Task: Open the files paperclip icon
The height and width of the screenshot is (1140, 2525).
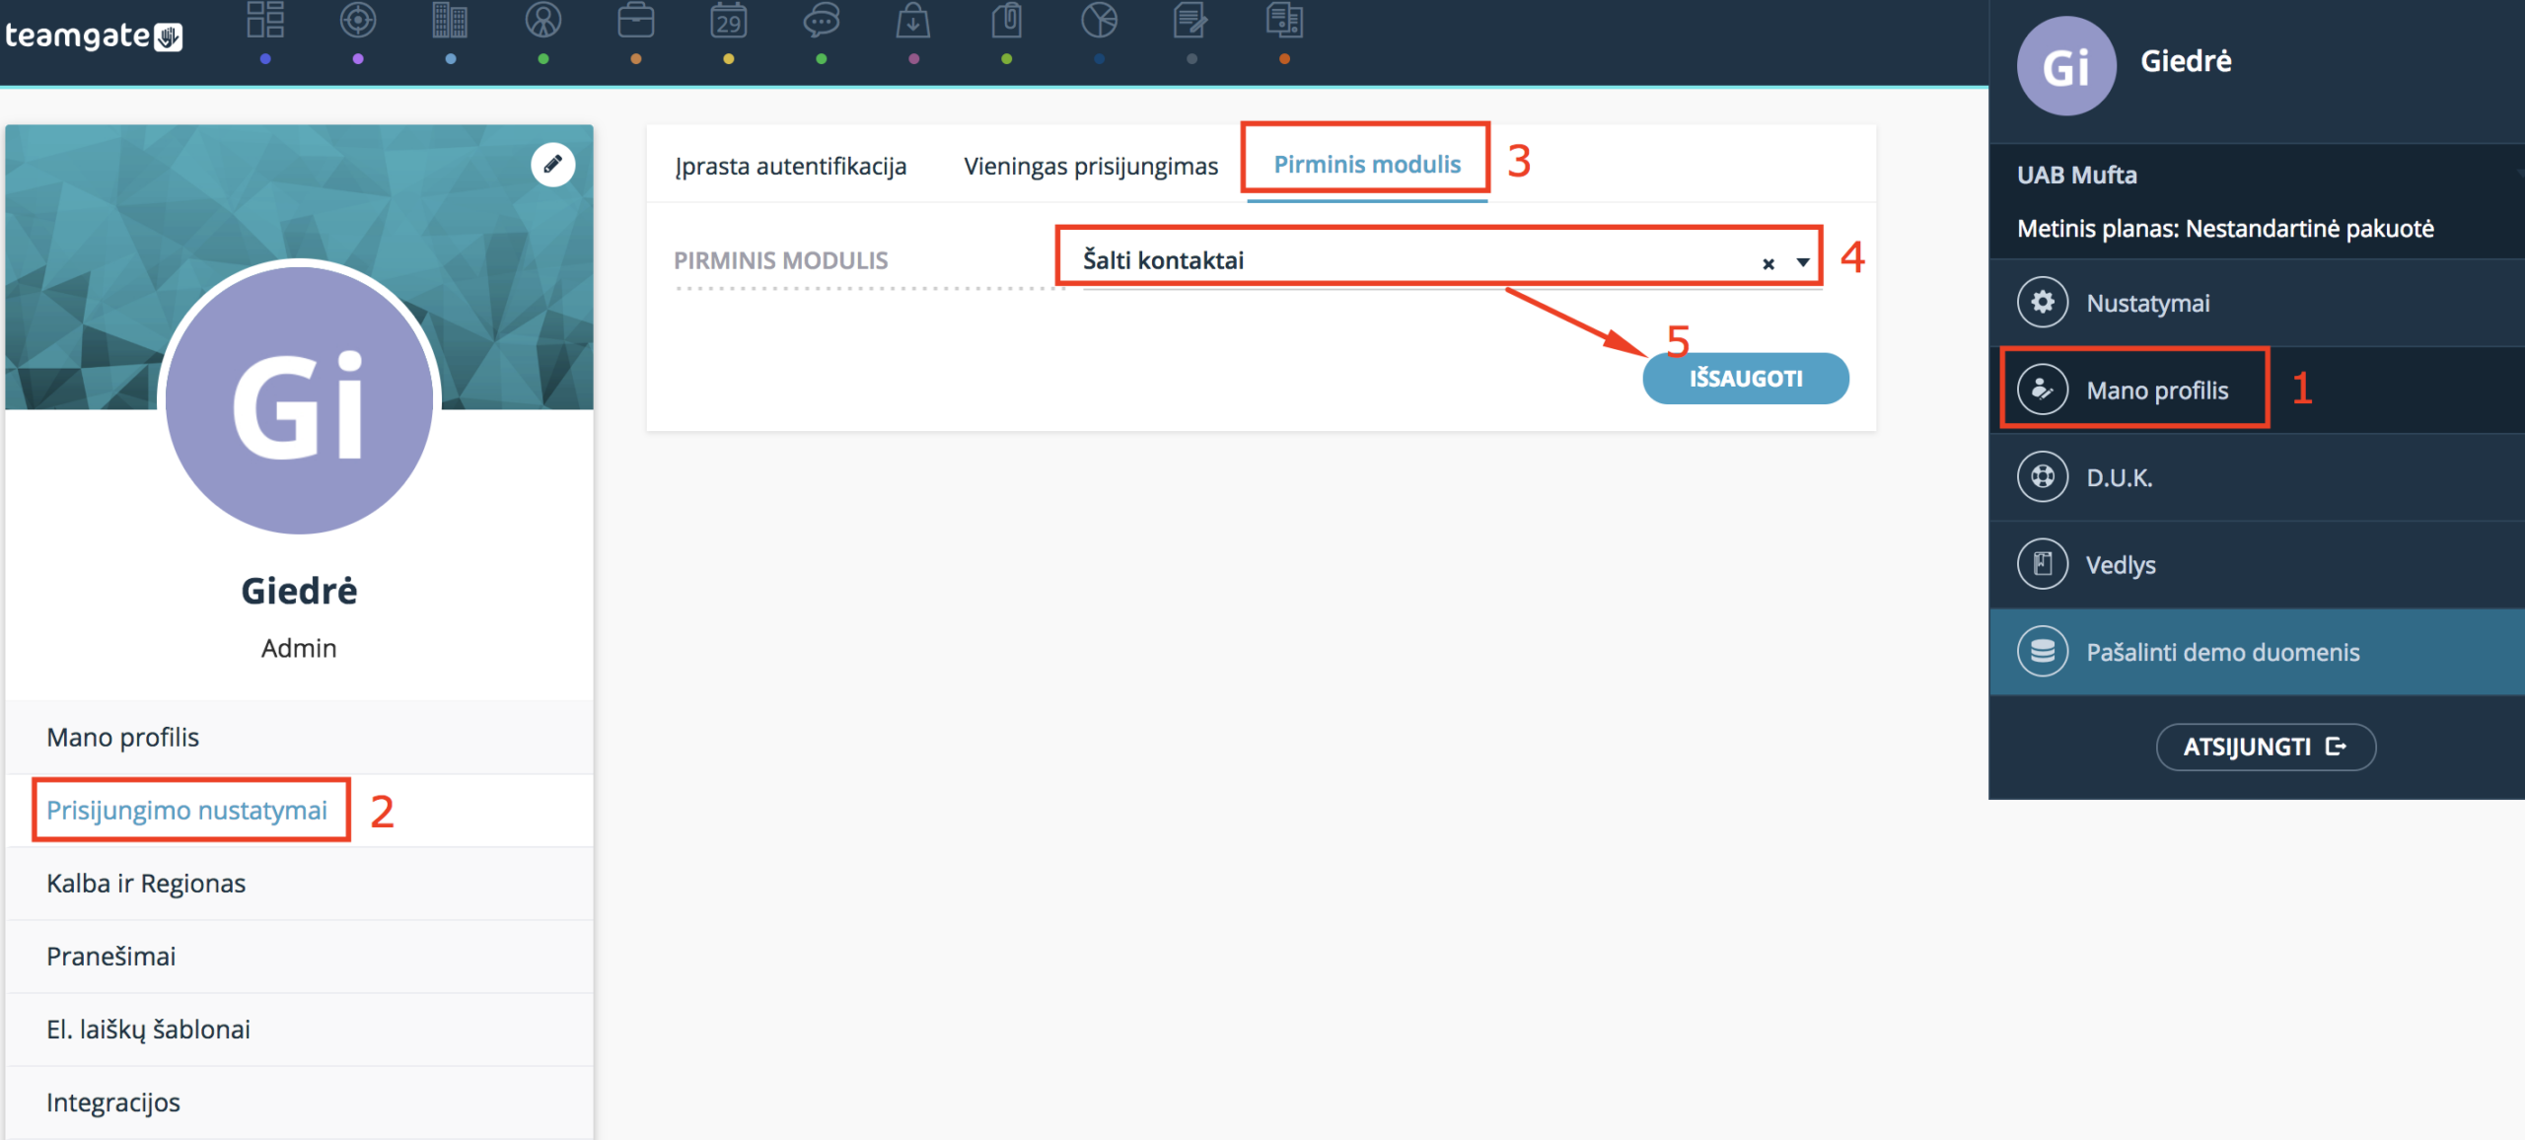Action: [x=1006, y=21]
